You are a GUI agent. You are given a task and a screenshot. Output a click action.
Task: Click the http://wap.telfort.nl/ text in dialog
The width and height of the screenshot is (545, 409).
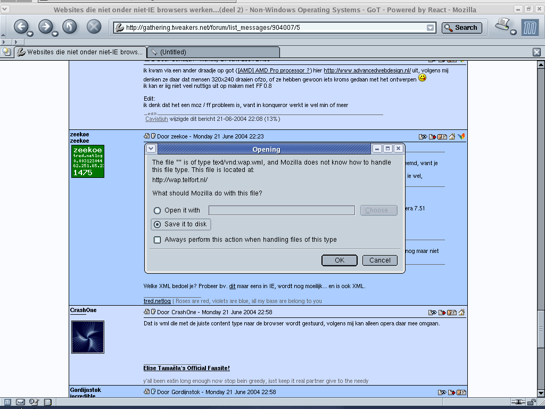pos(180,180)
